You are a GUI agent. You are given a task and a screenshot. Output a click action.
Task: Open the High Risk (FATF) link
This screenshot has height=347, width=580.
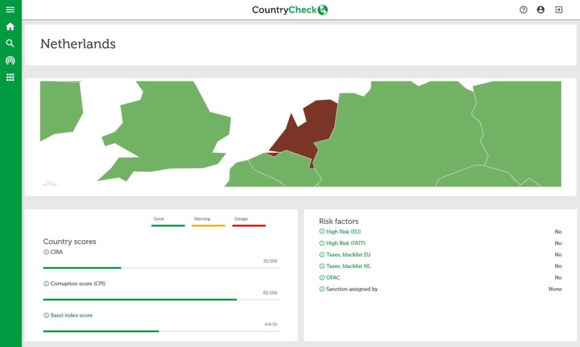pos(346,243)
